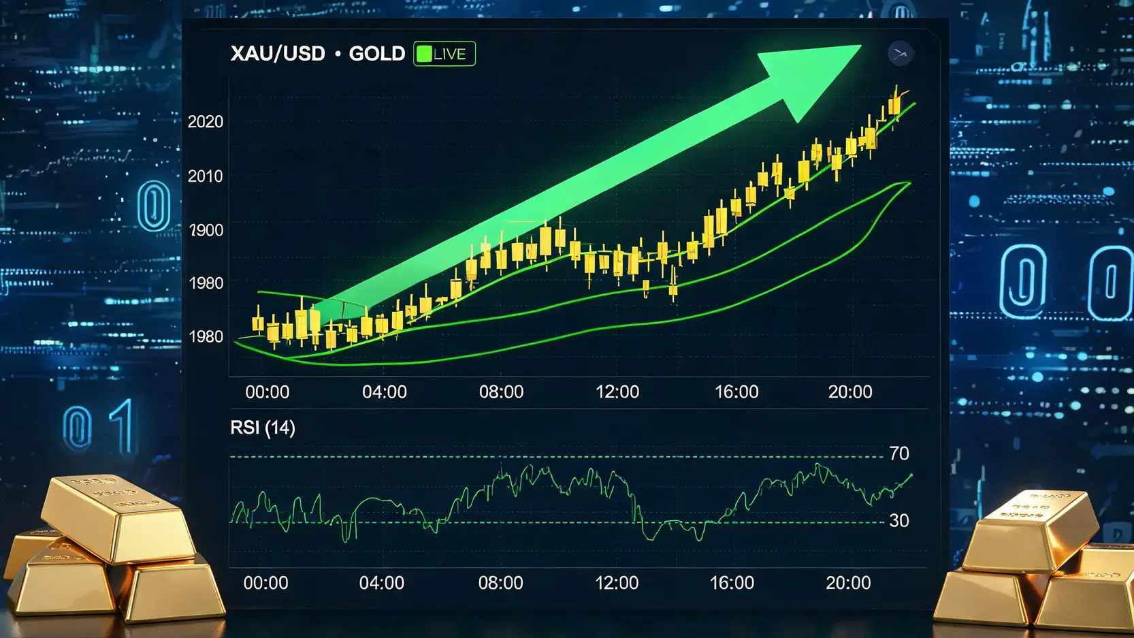The width and height of the screenshot is (1134, 638).
Task: Click 00:00 on the RSI panel time axis
Action: pos(266,584)
